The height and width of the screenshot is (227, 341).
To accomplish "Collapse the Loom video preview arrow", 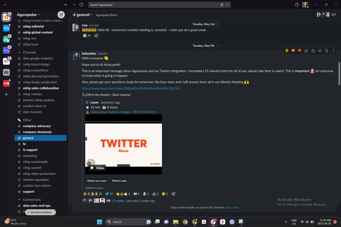I will [x=157, y=112].
